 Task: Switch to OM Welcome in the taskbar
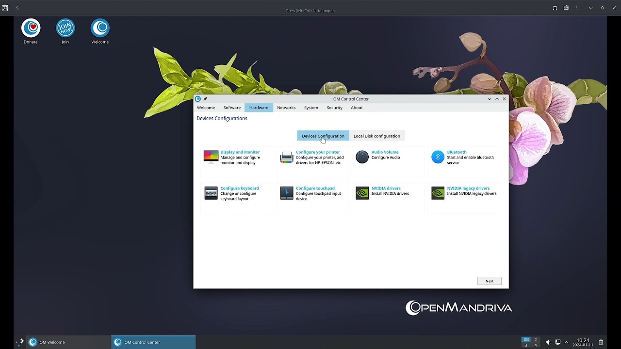(x=68, y=342)
